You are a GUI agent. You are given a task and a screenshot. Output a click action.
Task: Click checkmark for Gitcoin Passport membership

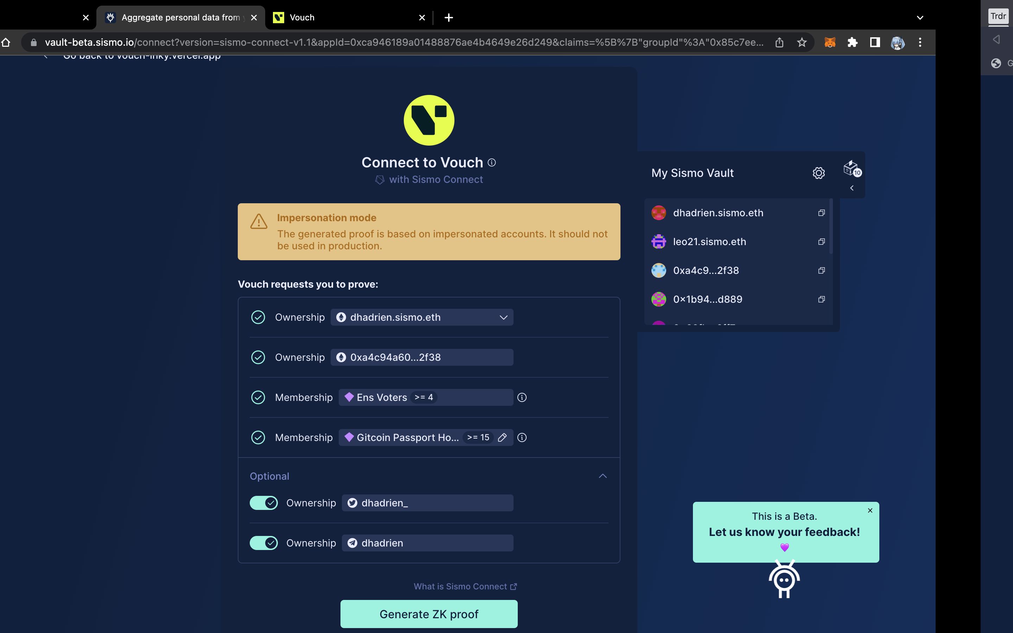click(x=258, y=437)
